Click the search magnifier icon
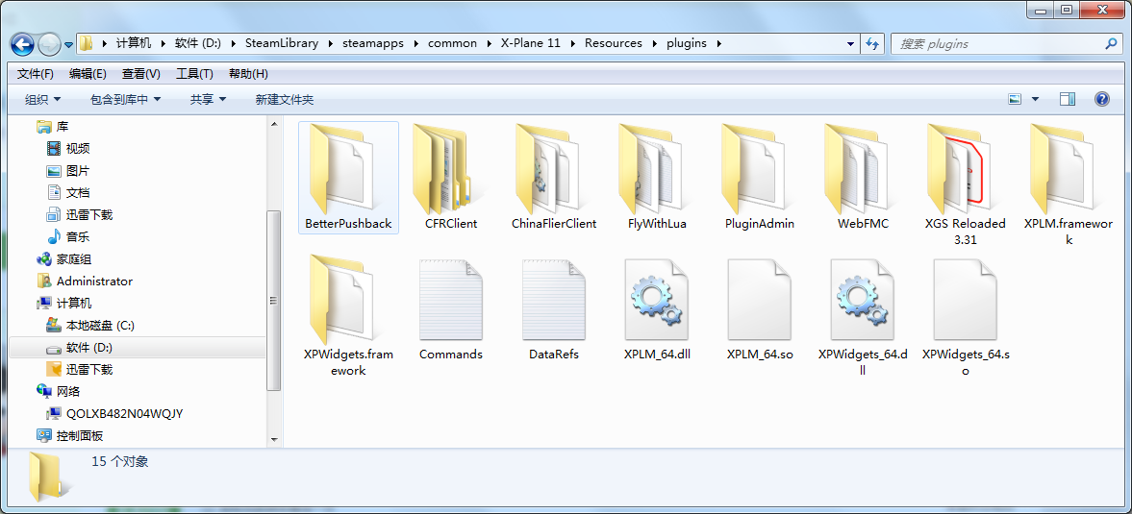This screenshot has height=514, width=1132. click(x=1111, y=43)
